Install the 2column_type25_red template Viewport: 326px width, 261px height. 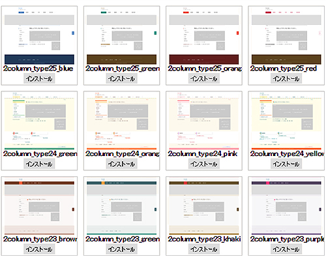coord(286,78)
